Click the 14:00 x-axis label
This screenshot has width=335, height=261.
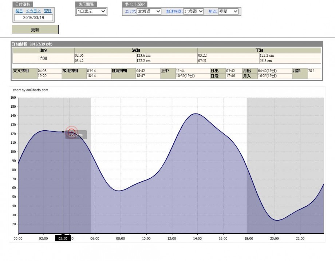click(x=197, y=238)
